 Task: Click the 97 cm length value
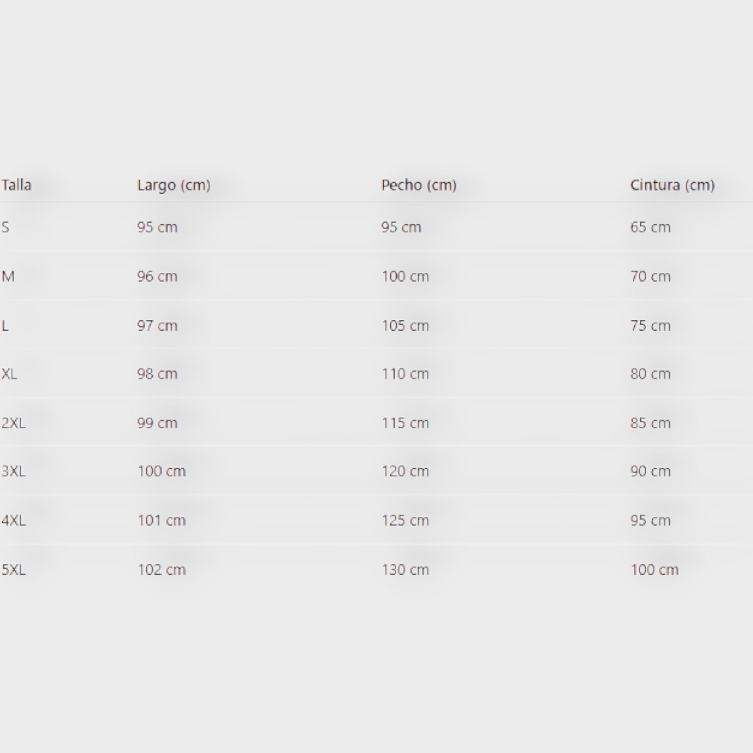click(157, 325)
